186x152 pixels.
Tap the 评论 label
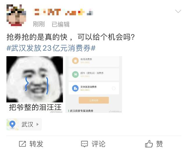point(98,144)
